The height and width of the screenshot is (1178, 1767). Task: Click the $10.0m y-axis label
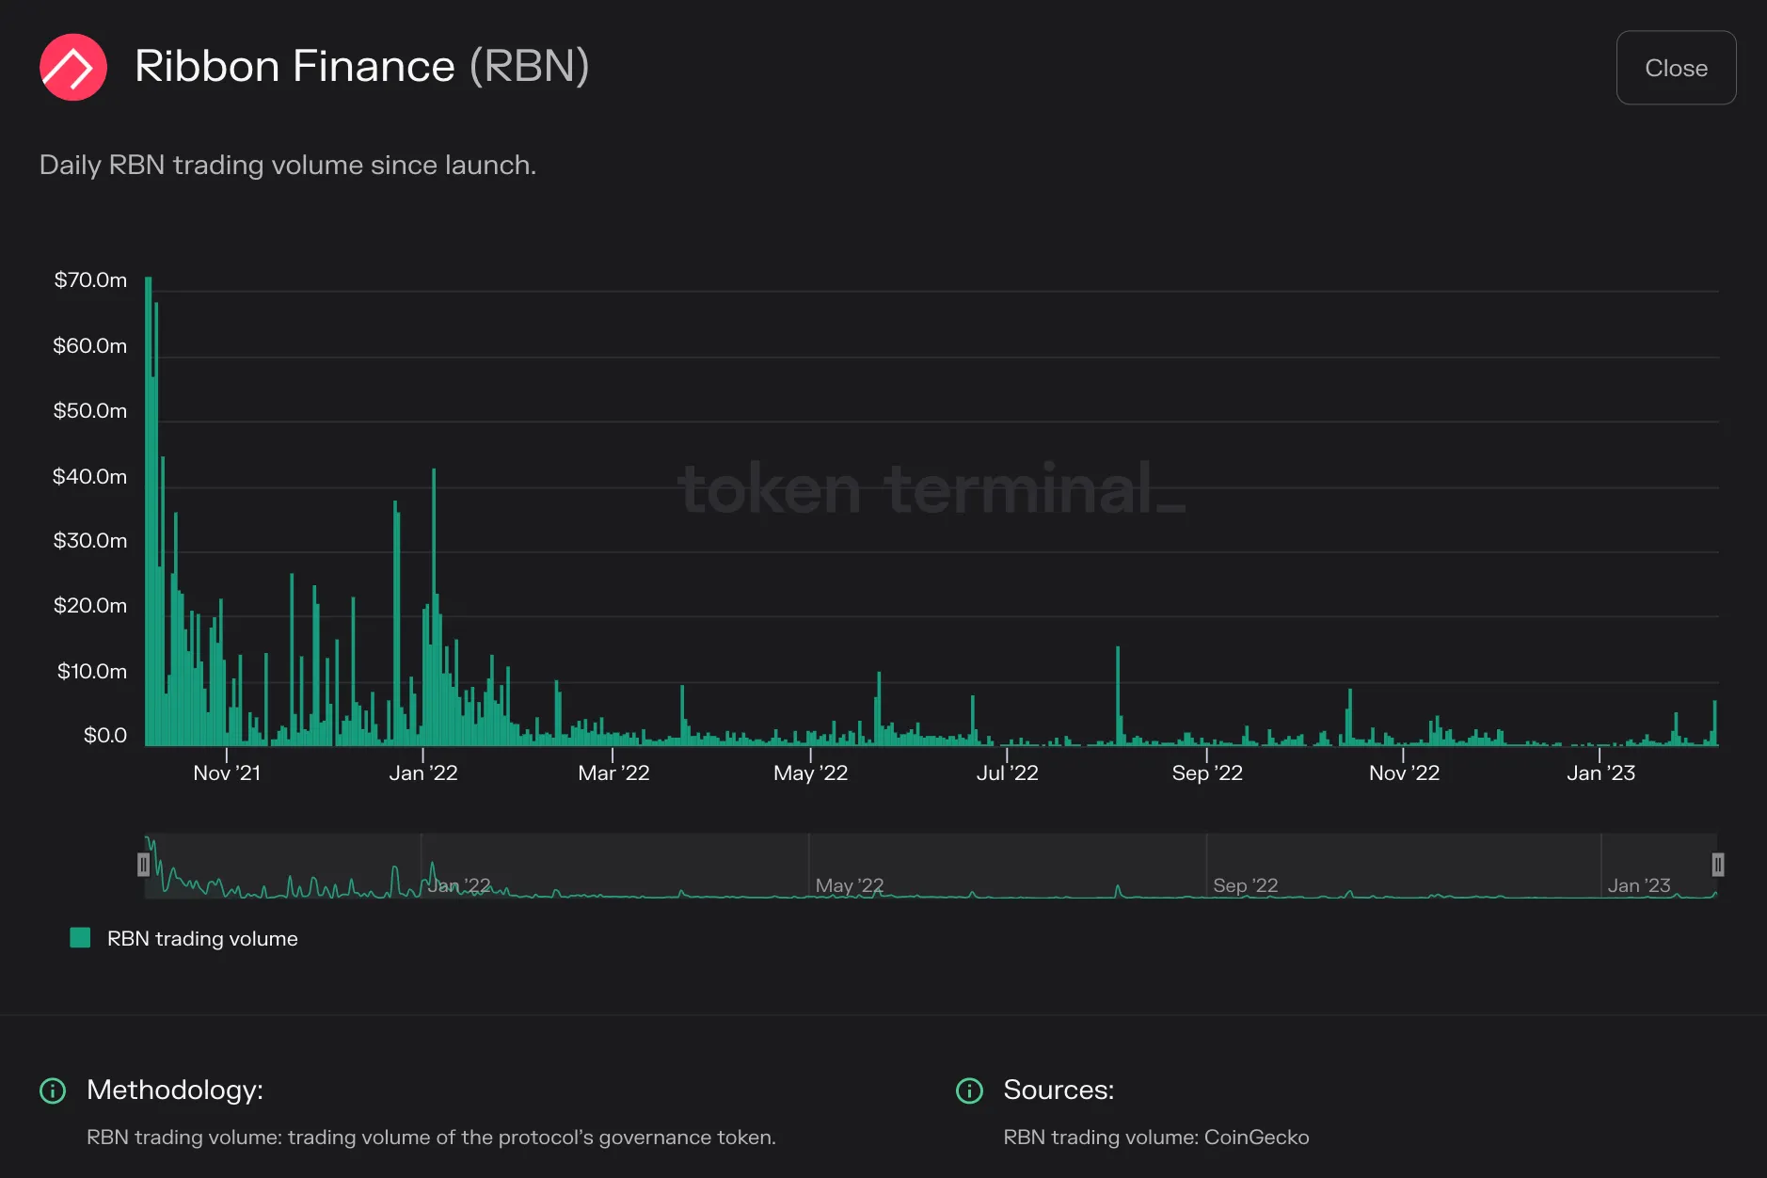[x=91, y=672]
